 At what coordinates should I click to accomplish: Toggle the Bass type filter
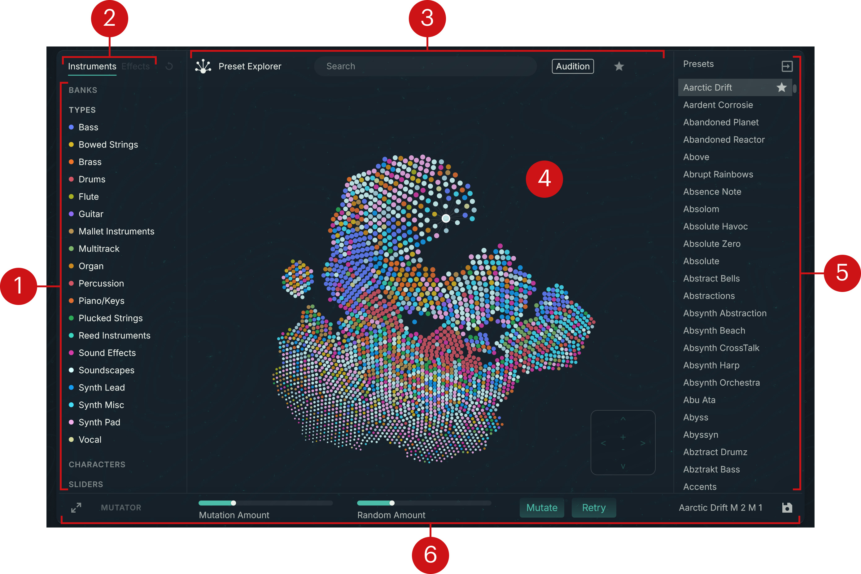point(88,127)
